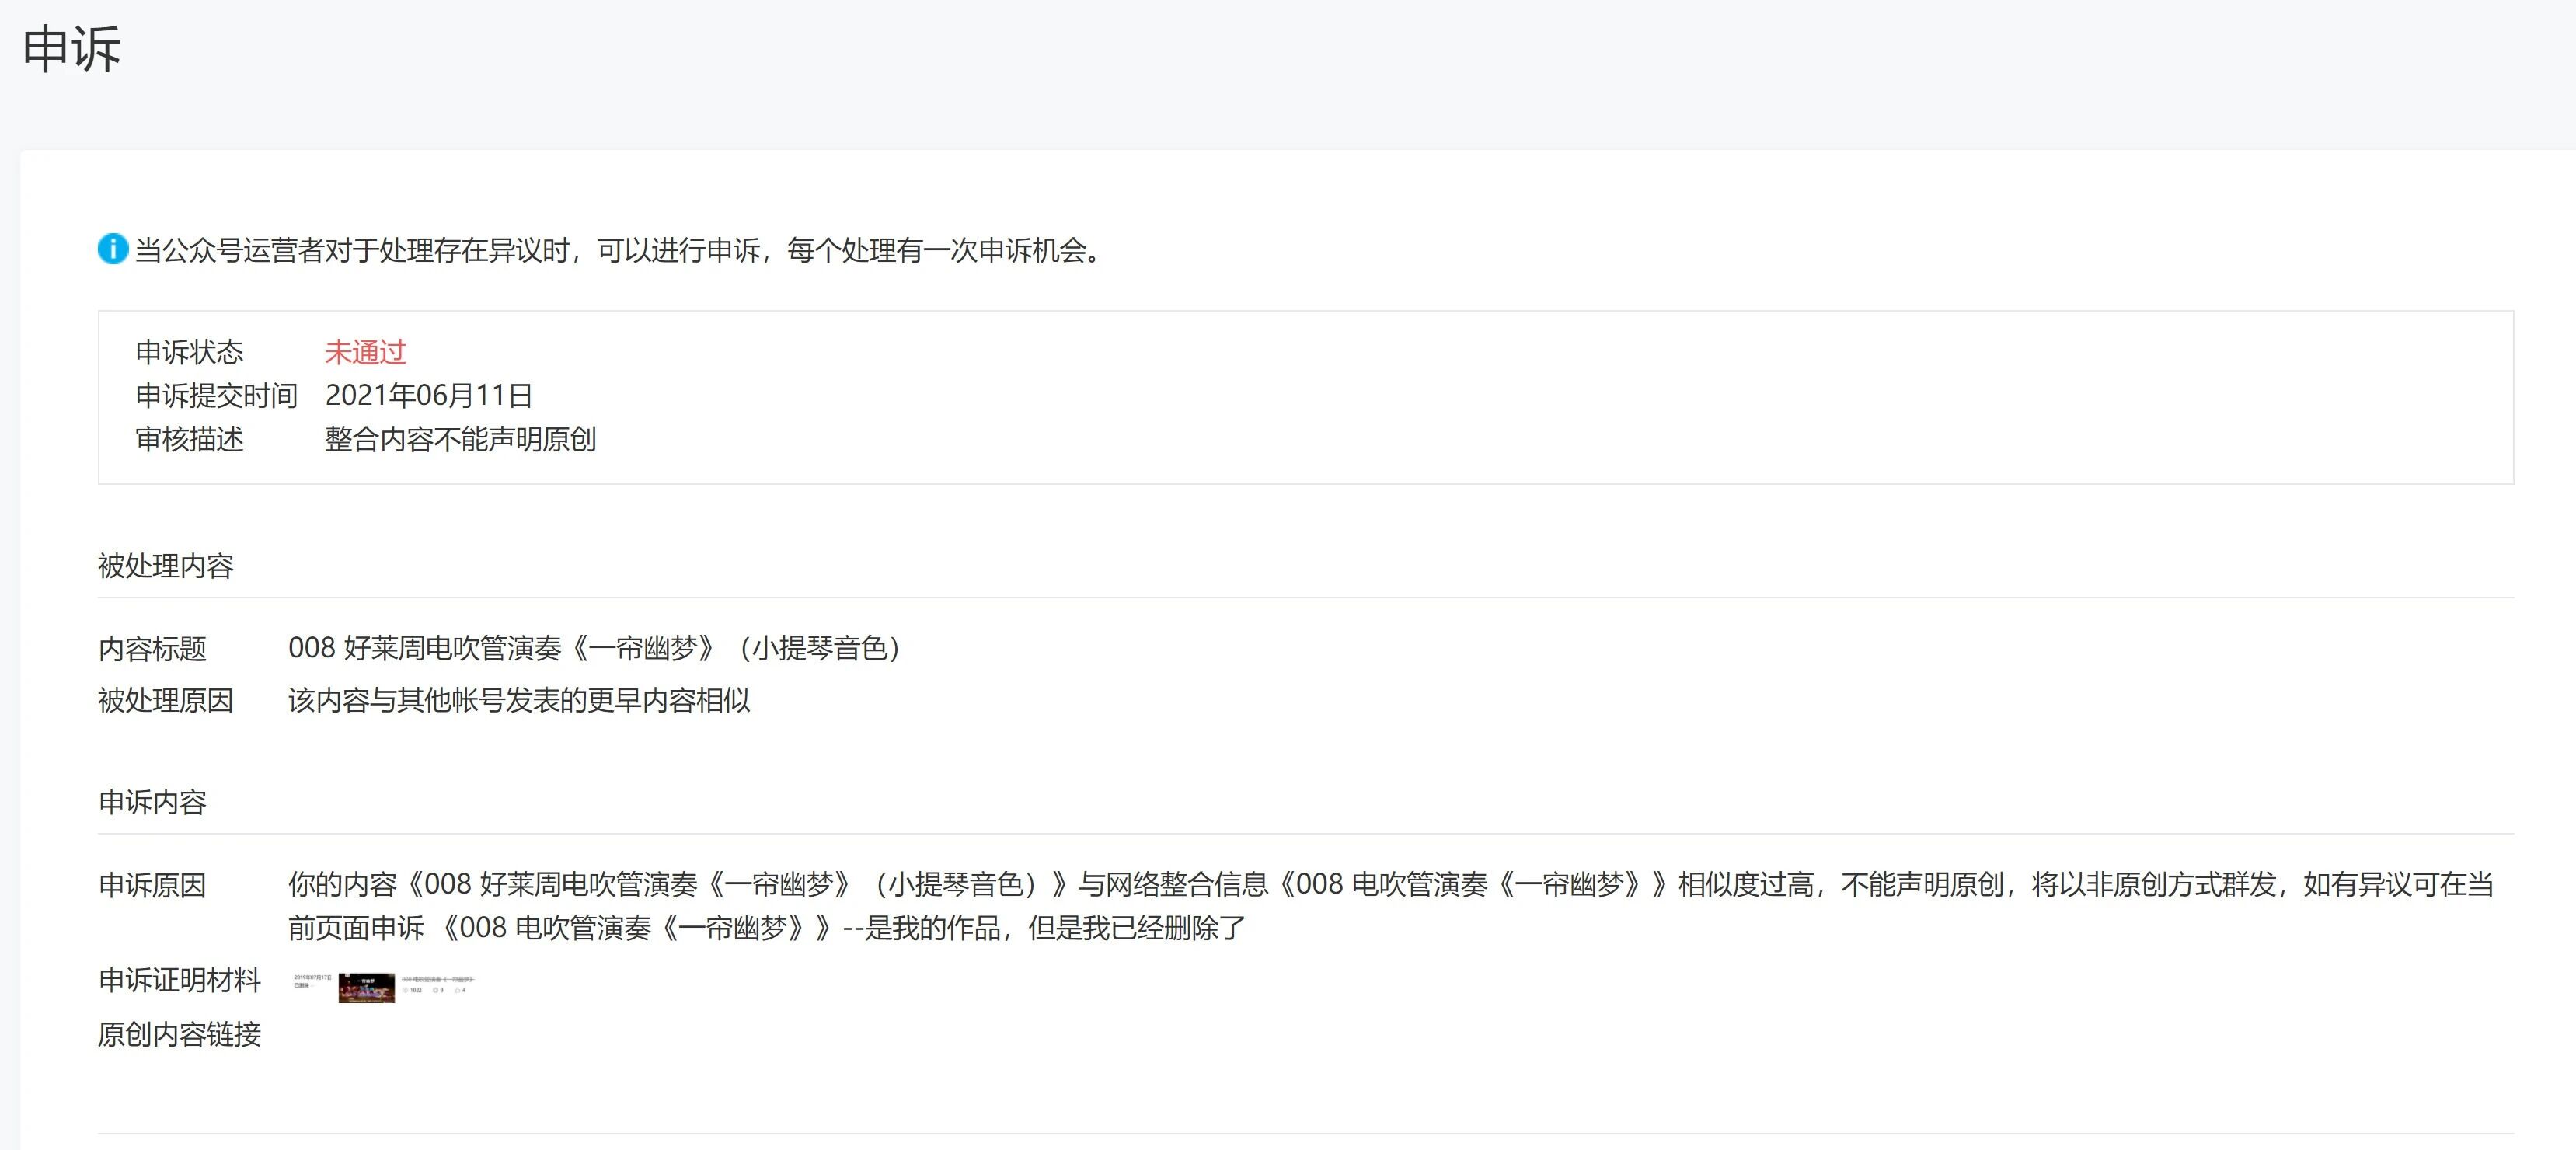Click the 审核描述 label
This screenshot has width=2576, height=1150.
(x=189, y=439)
